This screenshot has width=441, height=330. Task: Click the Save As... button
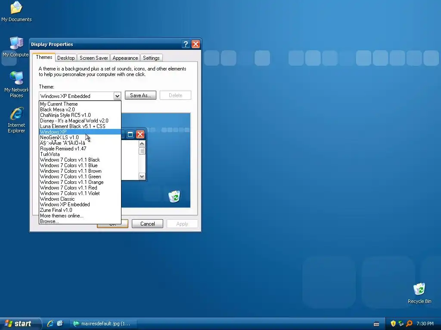(x=140, y=95)
